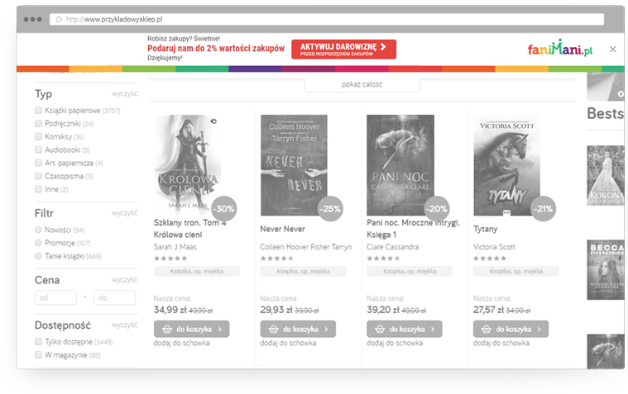This screenshot has width=628, height=394.
Task: Click star rating for Never Never
Action: (x=277, y=259)
